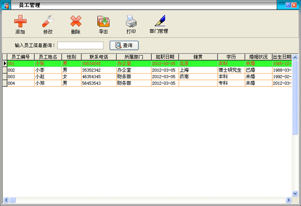Maximize the 员工管理 window
The width and height of the screenshot is (301, 206).
click(288, 5)
